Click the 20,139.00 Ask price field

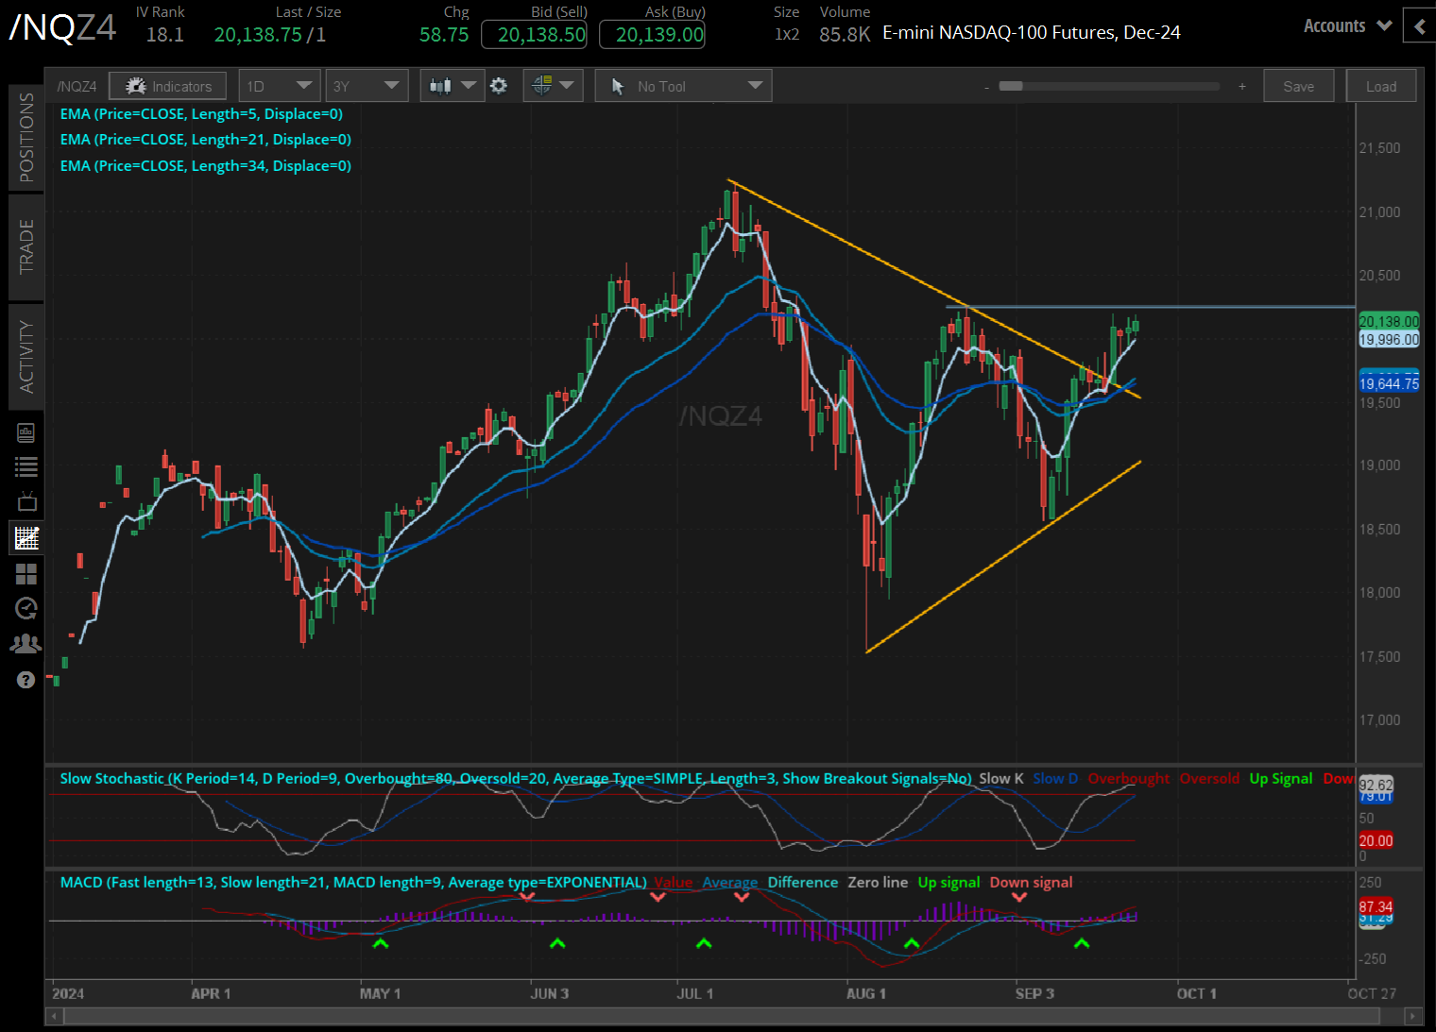tap(652, 33)
